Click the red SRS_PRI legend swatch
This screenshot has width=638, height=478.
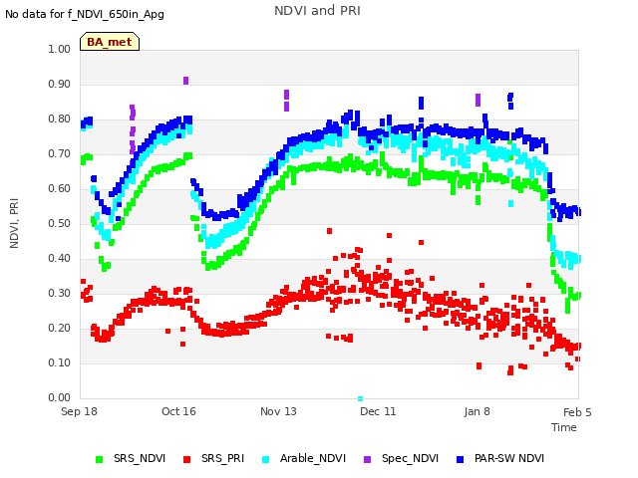(186, 459)
